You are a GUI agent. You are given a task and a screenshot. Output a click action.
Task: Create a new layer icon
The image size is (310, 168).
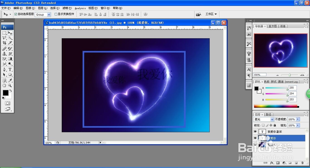click(x=296, y=163)
